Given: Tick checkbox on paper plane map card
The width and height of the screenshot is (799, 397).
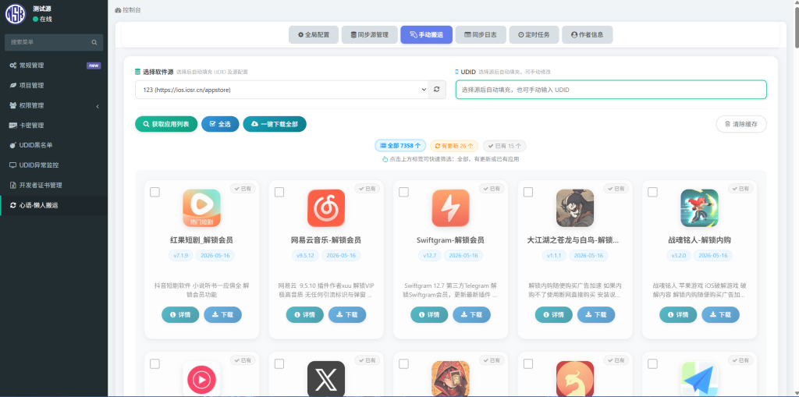Looking at the screenshot, I should click(x=653, y=364).
